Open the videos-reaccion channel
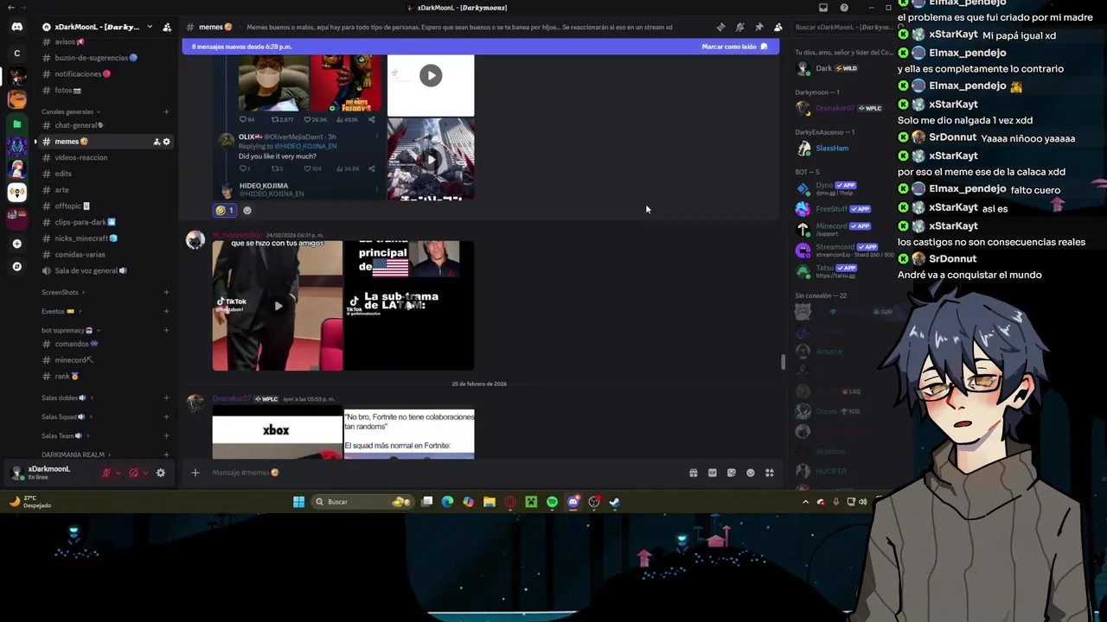The width and height of the screenshot is (1107, 622). pyautogui.click(x=106, y=157)
